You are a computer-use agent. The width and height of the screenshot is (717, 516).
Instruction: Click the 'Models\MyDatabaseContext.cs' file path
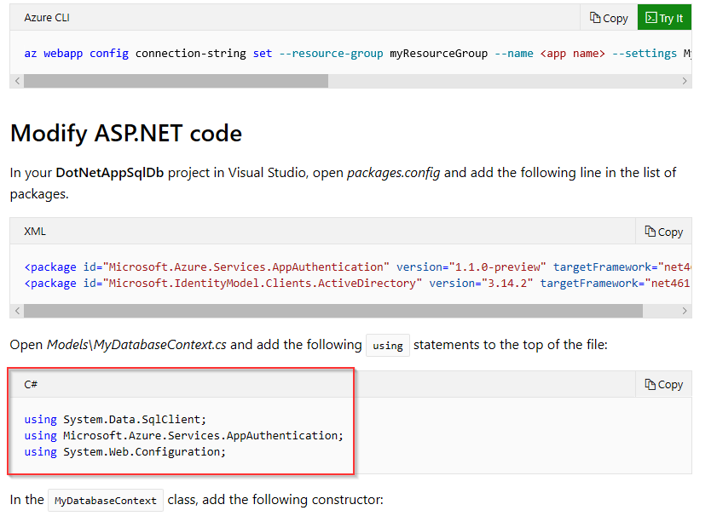click(136, 344)
